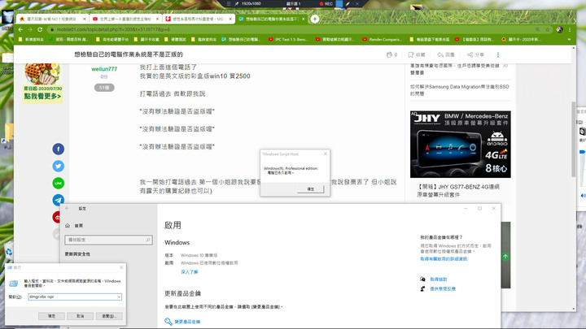
Task: Click the Get help chat icon
Action: pyautogui.click(x=422, y=279)
